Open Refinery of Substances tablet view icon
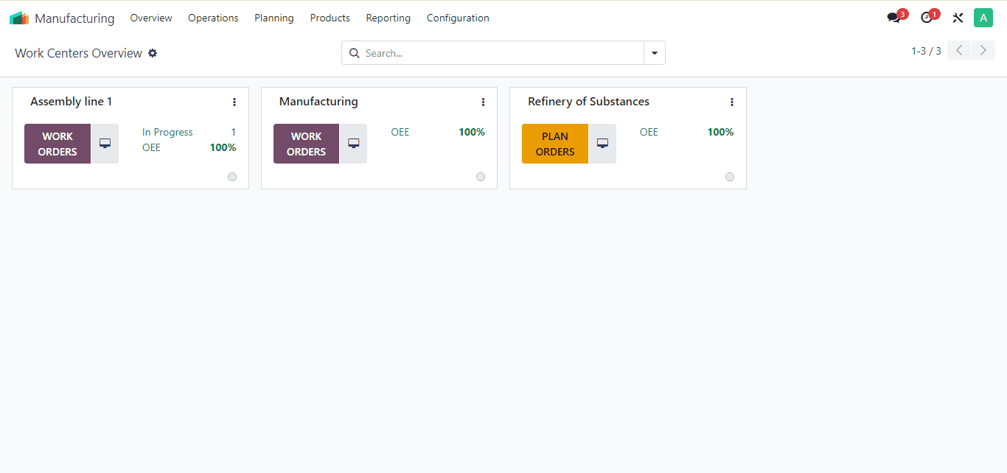The height and width of the screenshot is (473, 1007). point(602,144)
